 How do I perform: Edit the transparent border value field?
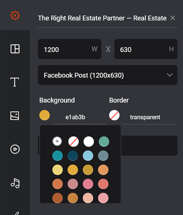[x=150, y=117]
